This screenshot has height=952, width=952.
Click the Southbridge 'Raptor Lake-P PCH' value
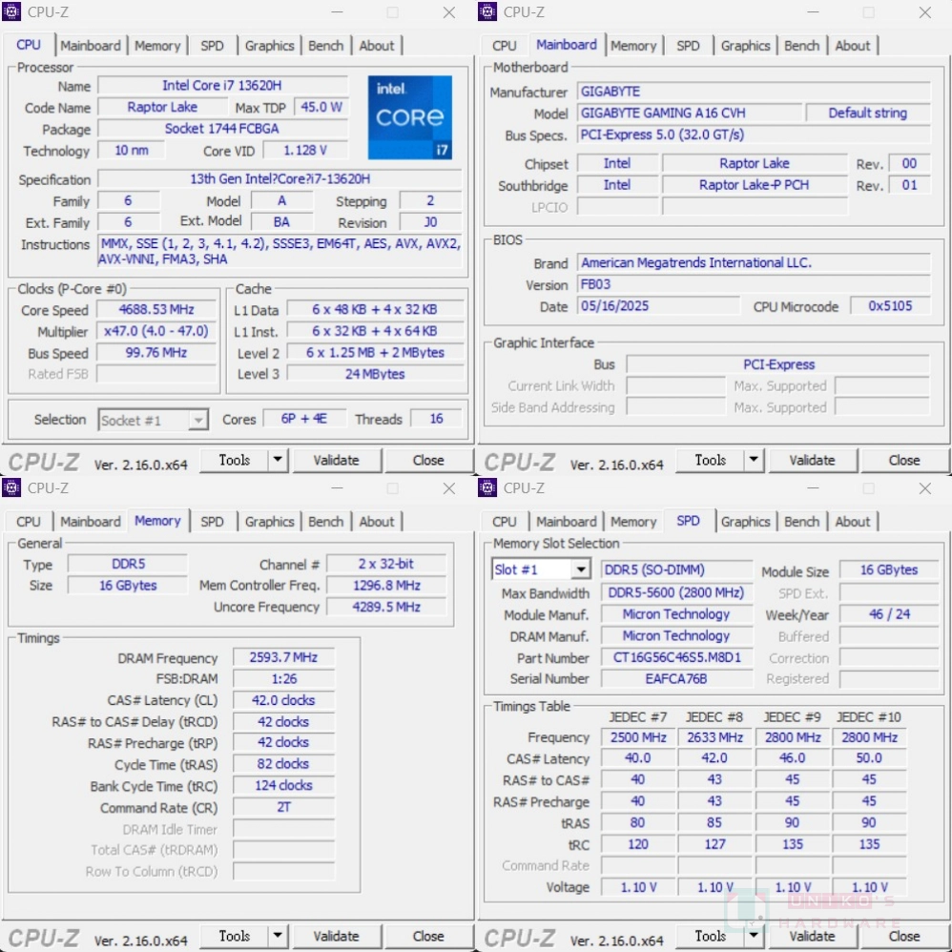pos(755,185)
